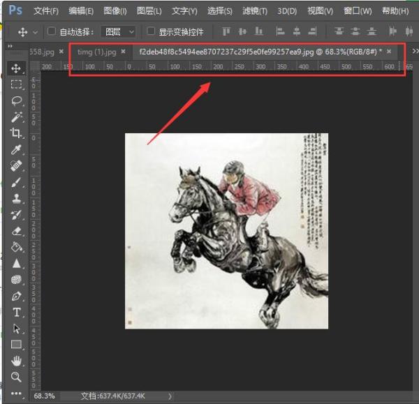Image resolution: width=419 pixels, height=404 pixels.
Task: Click the Distribute bottom edges icon
Action: (x=372, y=31)
